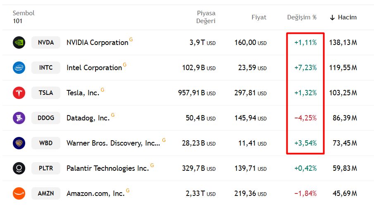Click the G superscript next to Palantir Technologies
The width and height of the screenshot is (374, 205).
(x=152, y=165)
